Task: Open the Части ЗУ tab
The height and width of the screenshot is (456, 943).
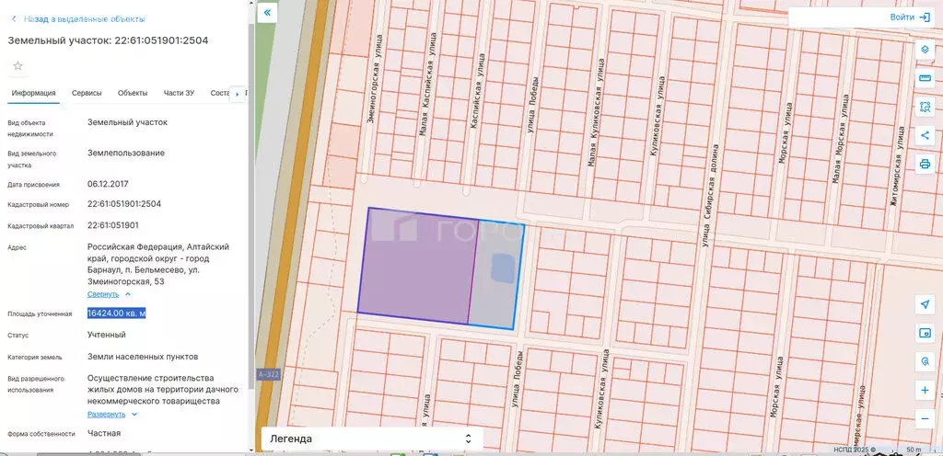Action: pyautogui.click(x=179, y=93)
